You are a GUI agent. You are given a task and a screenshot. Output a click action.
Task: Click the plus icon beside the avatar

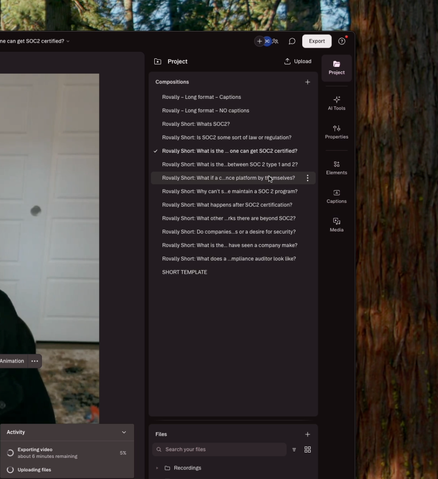pos(259,41)
